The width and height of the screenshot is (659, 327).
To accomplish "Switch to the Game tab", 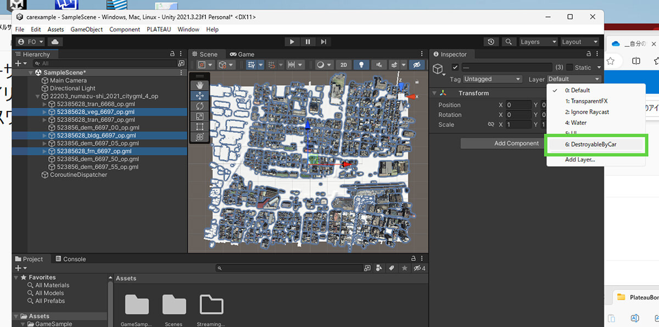I will 242,54.
